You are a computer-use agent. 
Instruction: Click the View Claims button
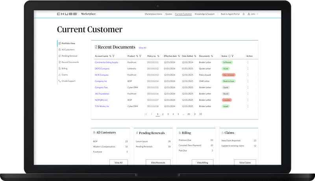pyautogui.click(x=245, y=163)
